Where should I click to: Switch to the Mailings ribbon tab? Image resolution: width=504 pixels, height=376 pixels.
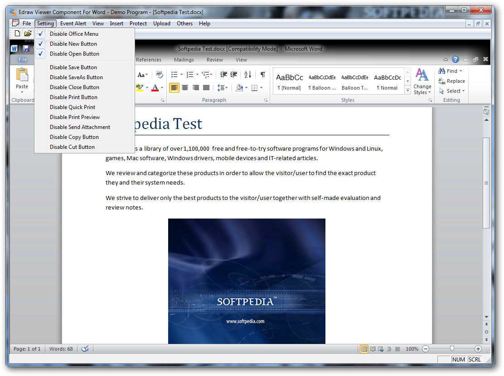coord(184,60)
